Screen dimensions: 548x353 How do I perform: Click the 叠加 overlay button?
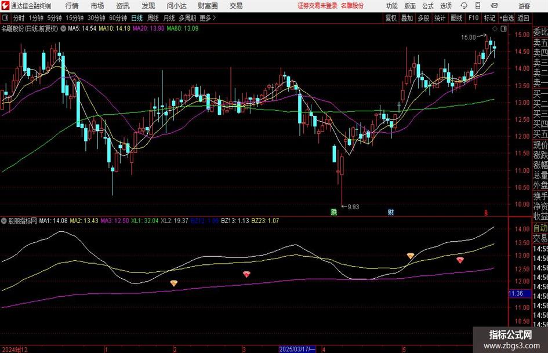click(407, 18)
